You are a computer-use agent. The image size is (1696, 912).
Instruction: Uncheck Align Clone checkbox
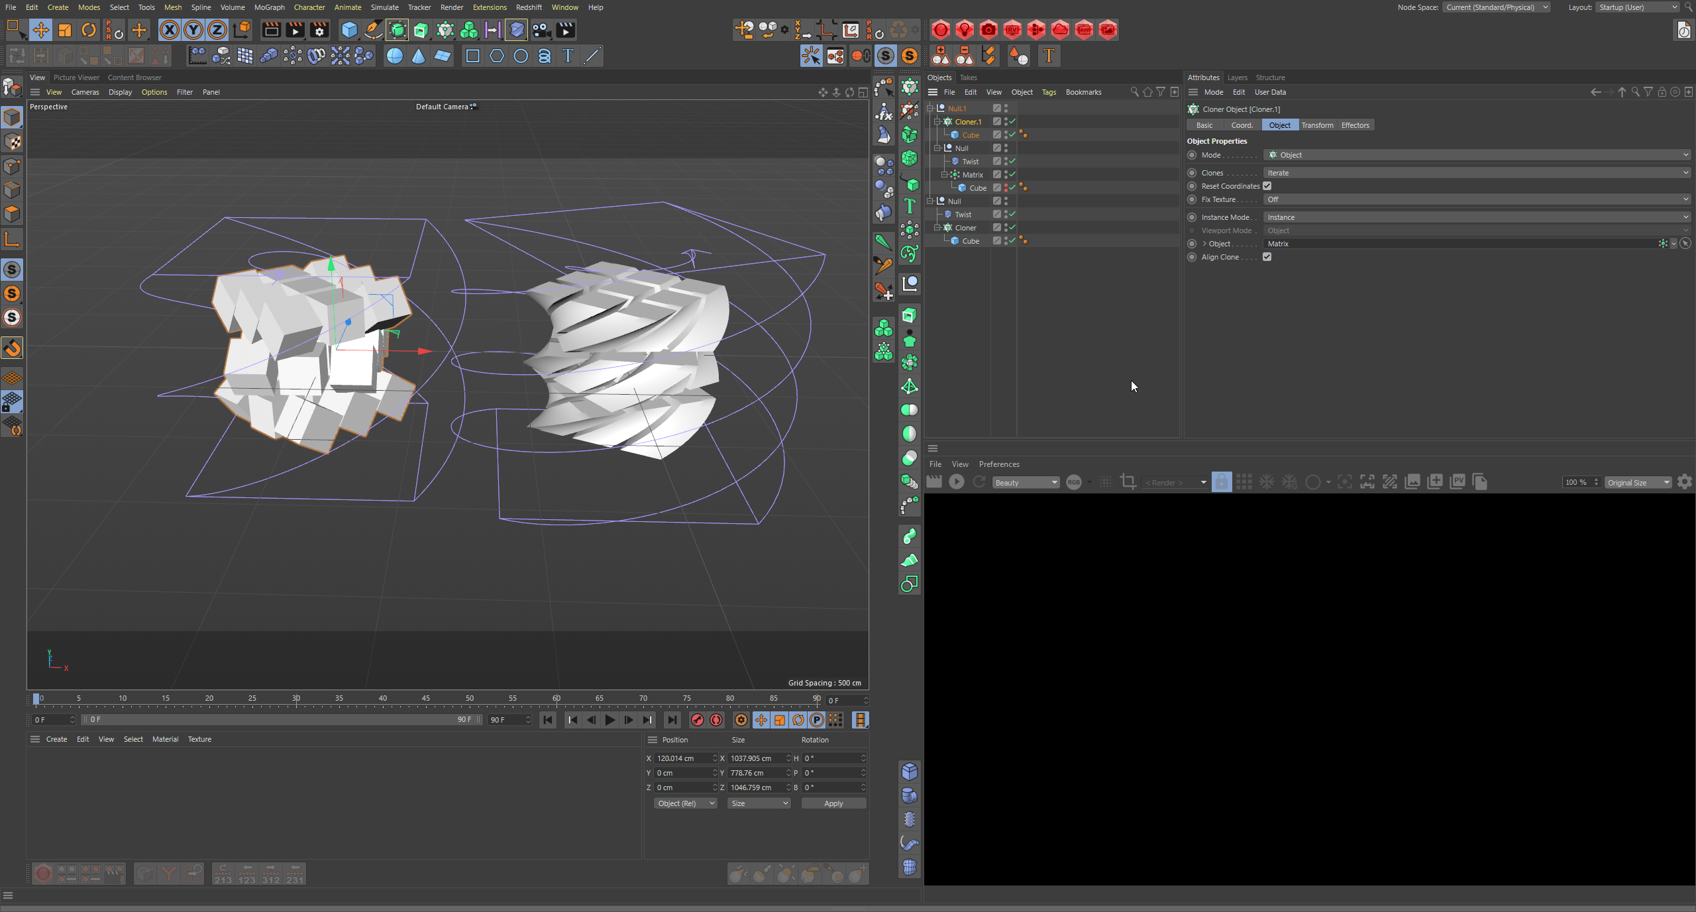[1267, 257]
